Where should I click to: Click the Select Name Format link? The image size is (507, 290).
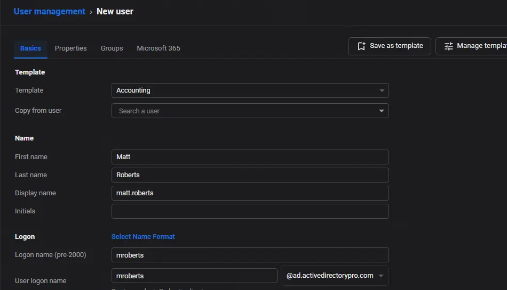pos(143,236)
